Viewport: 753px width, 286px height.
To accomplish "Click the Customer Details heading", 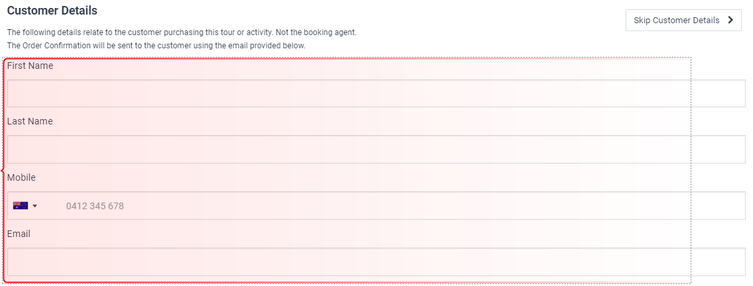I will 52,11.
